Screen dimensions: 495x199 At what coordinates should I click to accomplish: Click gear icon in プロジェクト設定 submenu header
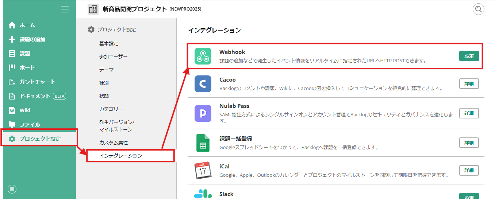91,30
